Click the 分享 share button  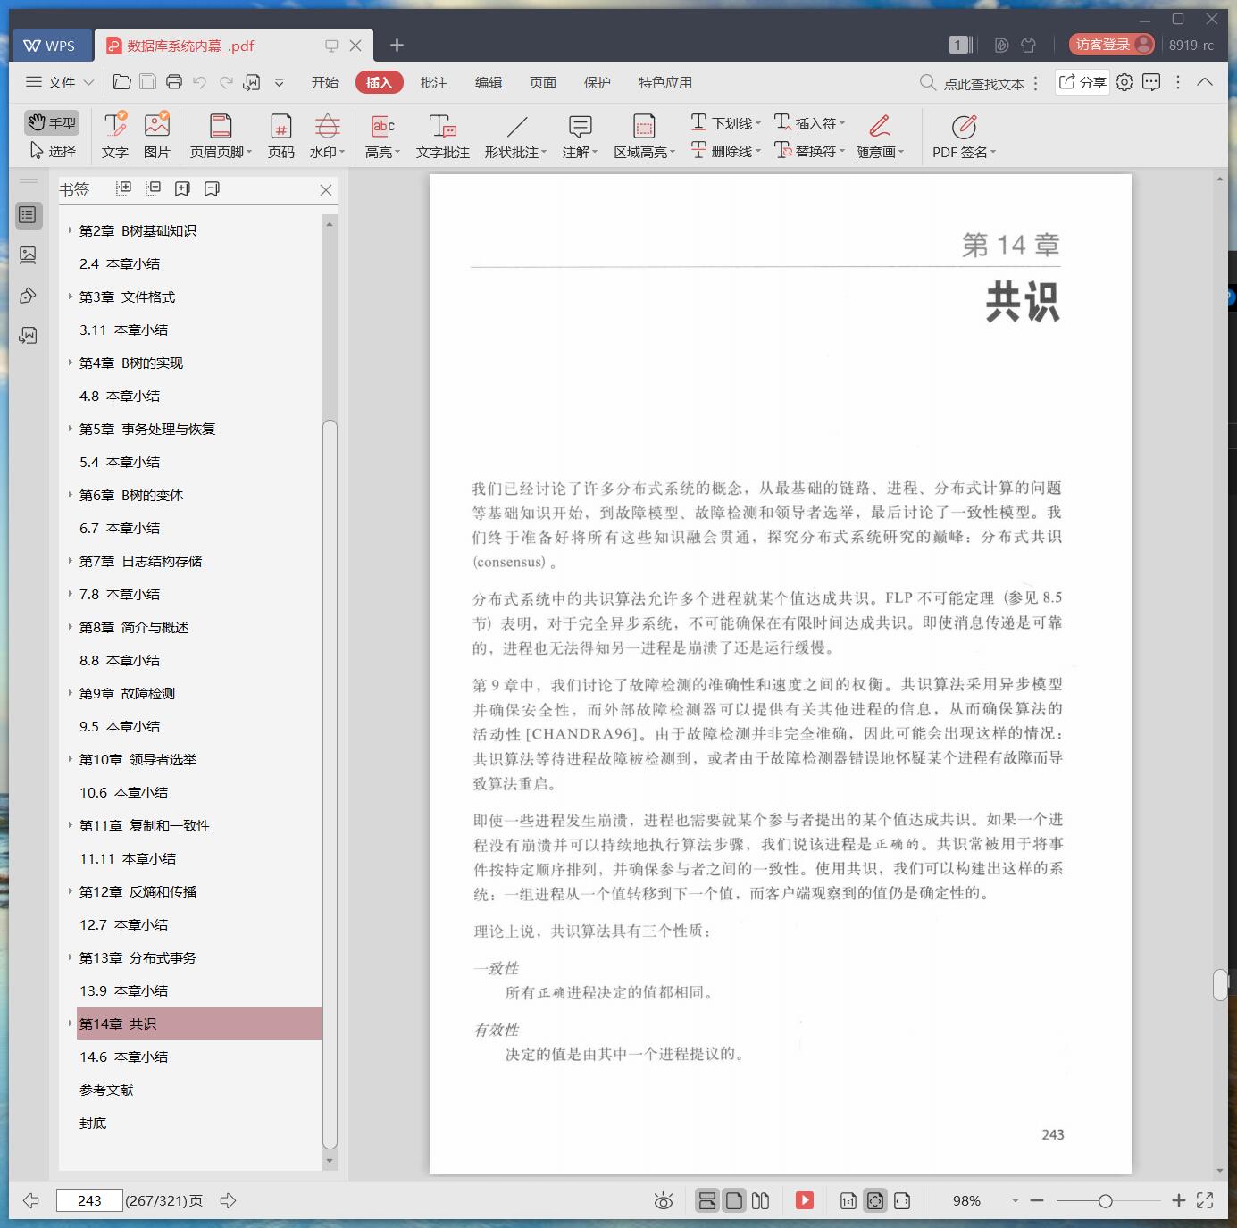click(1082, 82)
